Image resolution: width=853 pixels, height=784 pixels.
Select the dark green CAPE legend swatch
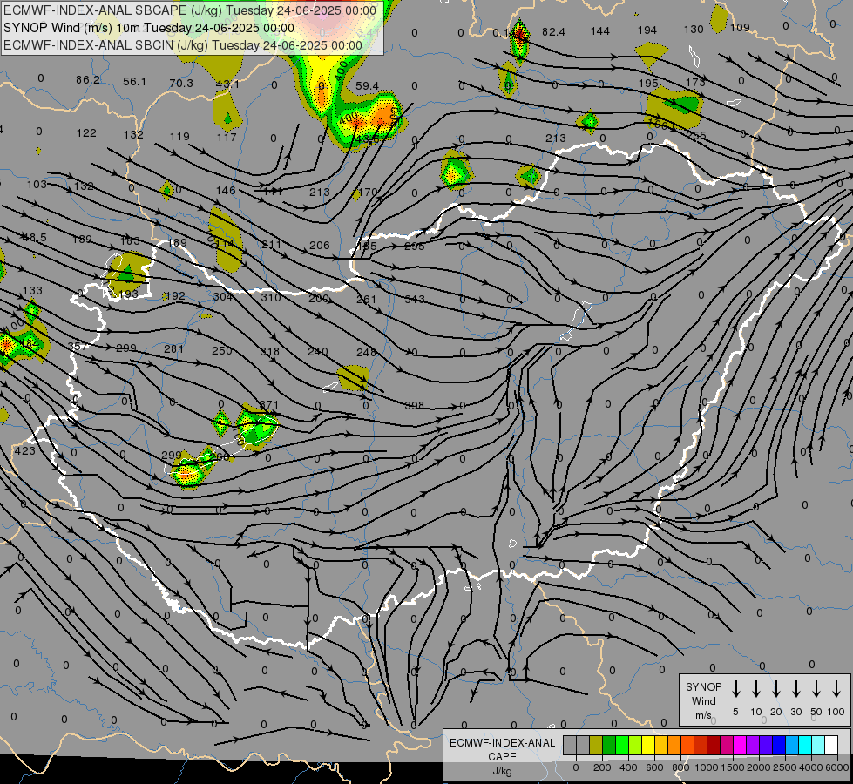tap(609, 745)
